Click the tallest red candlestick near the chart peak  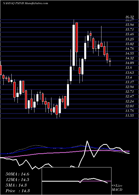coord(77,37)
